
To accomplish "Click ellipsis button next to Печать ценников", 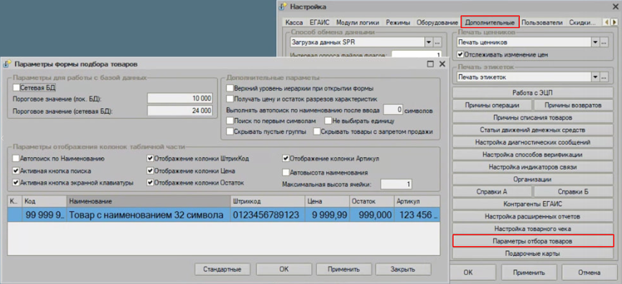I will [604, 42].
